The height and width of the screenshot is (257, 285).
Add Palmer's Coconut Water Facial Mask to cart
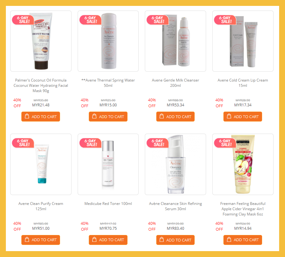(41, 117)
